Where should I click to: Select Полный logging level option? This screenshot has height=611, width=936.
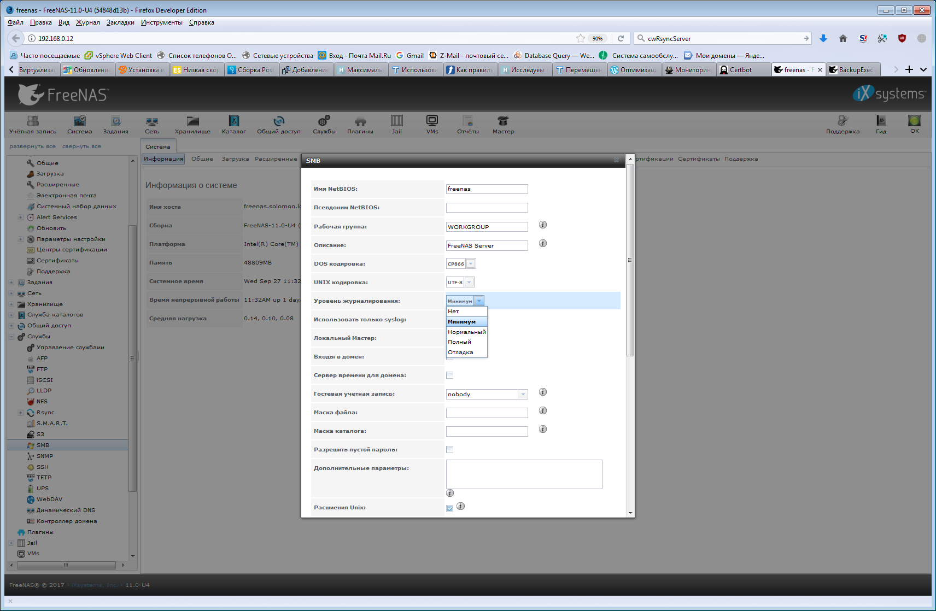pos(466,342)
